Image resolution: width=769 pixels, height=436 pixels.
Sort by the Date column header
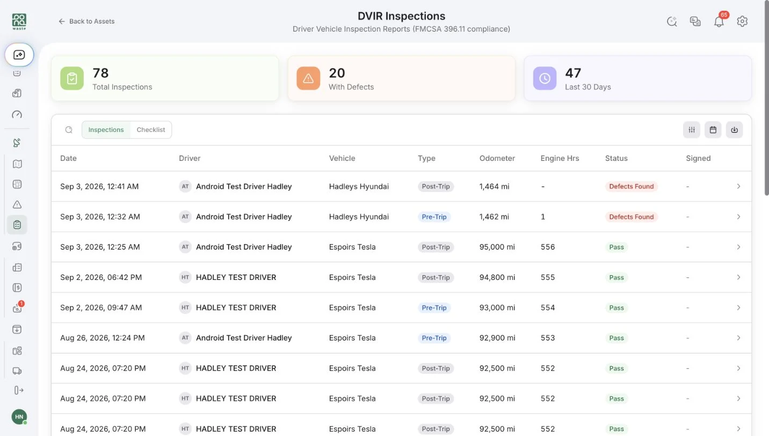click(68, 158)
